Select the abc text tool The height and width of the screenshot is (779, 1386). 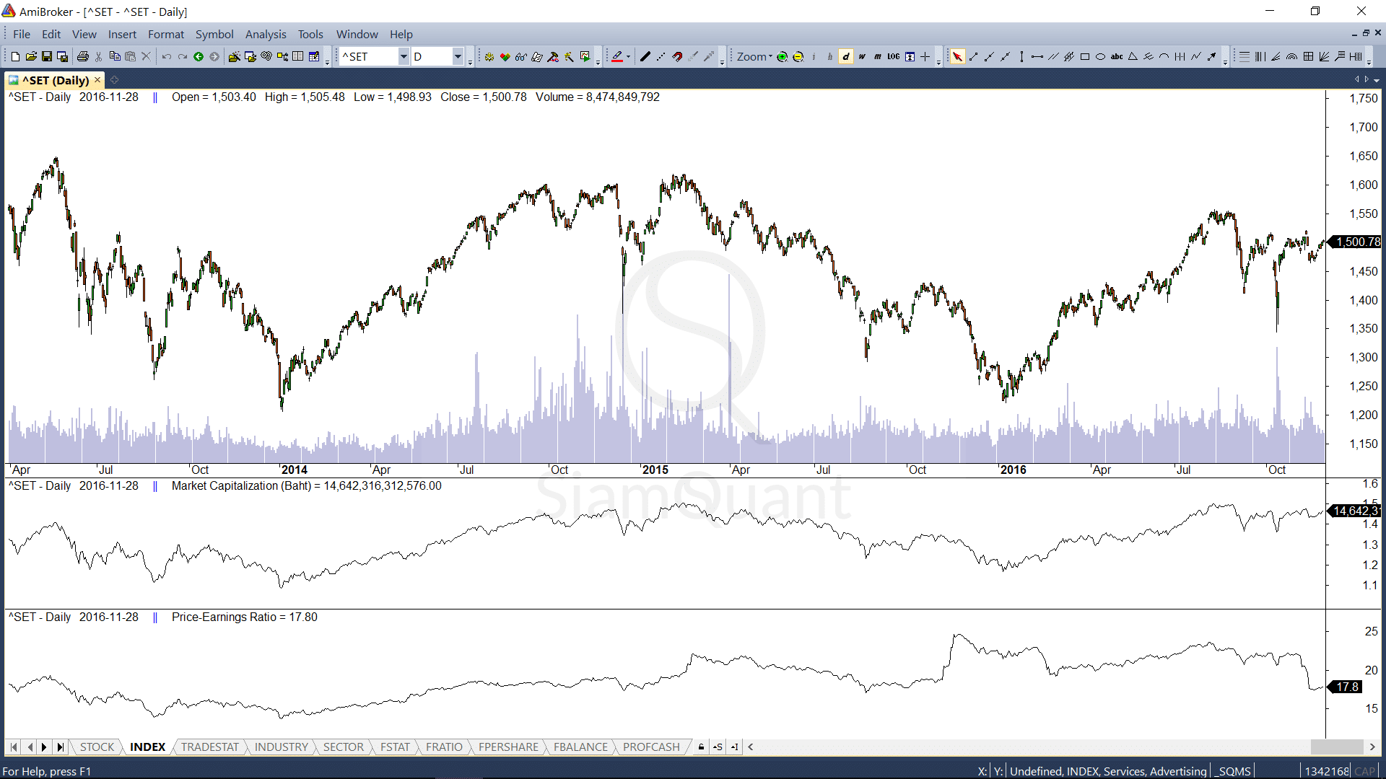[1116, 57]
